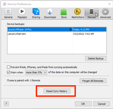
Task: Open help with the question mark button
Action: point(6,104)
